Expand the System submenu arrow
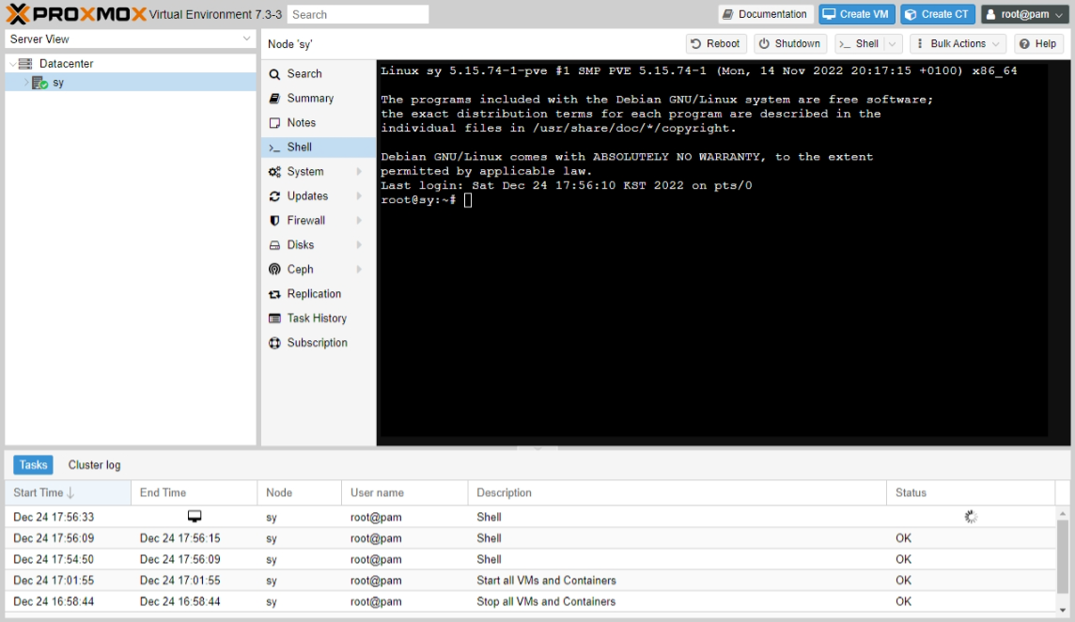The image size is (1075, 622). tap(359, 171)
